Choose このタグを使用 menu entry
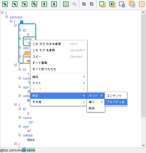This screenshot has width=146, height=153. click(59, 50)
